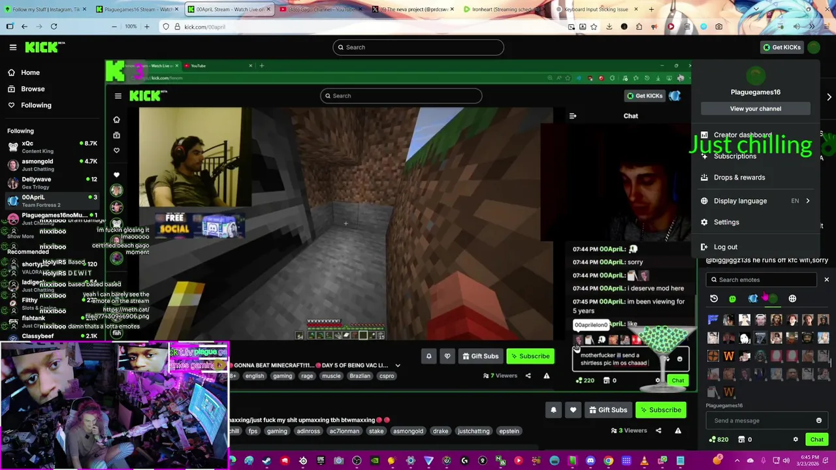836x470 pixels.
Task: Click the Get KICKs button
Action: (782, 47)
